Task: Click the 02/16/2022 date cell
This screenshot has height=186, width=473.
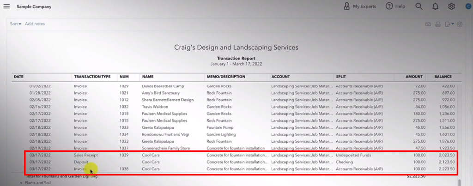Action: coord(39,107)
